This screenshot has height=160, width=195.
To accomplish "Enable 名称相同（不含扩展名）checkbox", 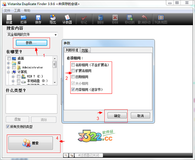I will coord(73,65).
